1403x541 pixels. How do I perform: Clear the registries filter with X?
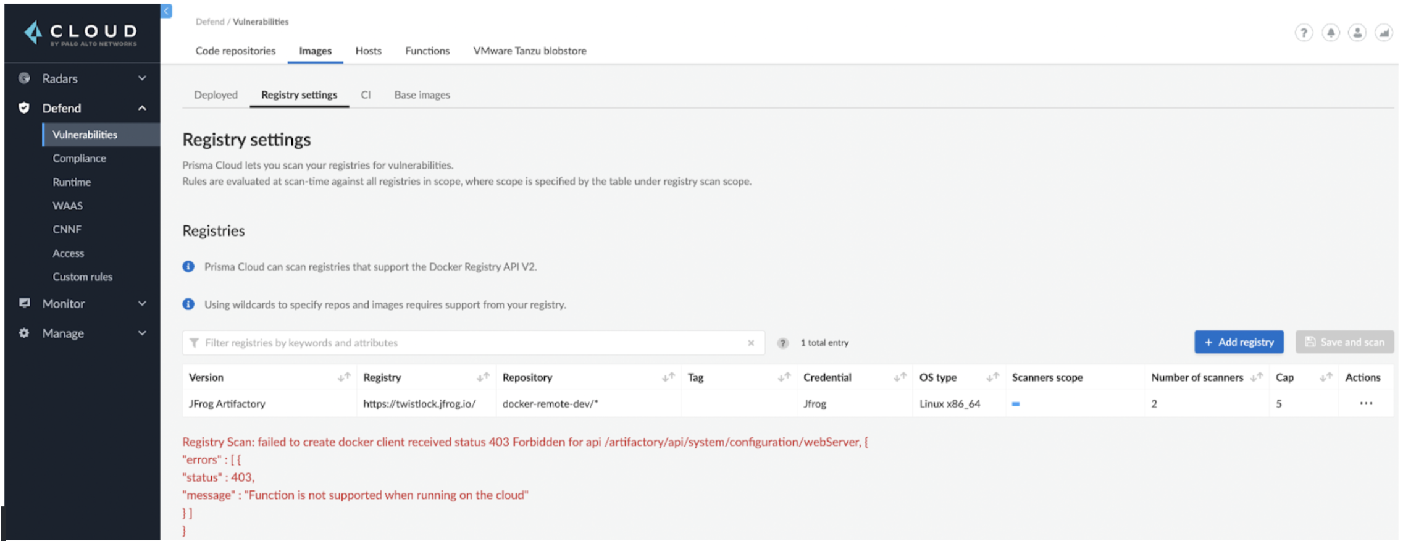pyautogui.click(x=751, y=343)
